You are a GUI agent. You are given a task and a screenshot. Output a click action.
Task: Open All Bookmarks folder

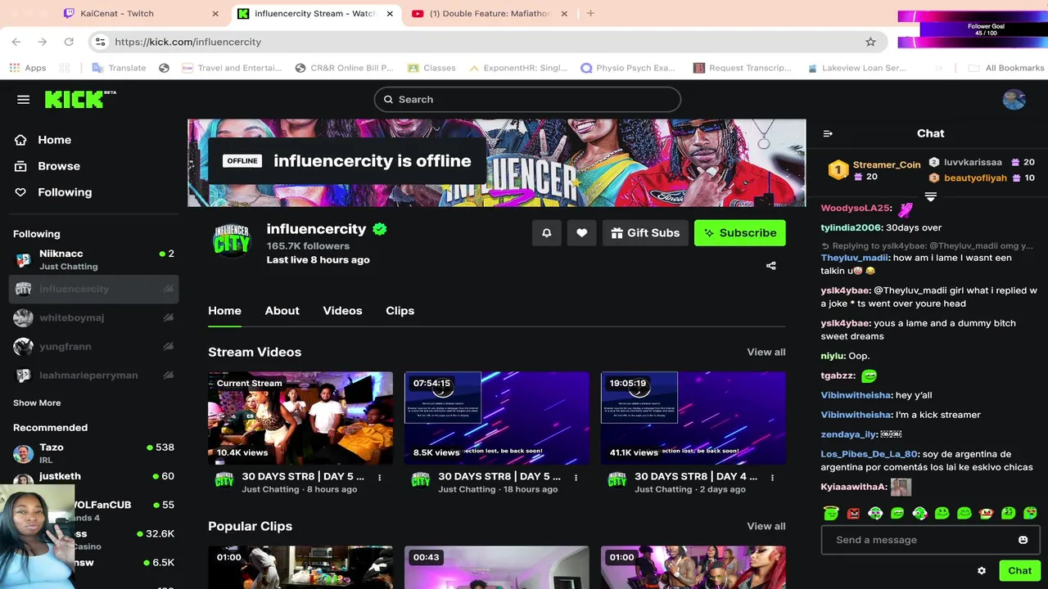tap(1006, 68)
